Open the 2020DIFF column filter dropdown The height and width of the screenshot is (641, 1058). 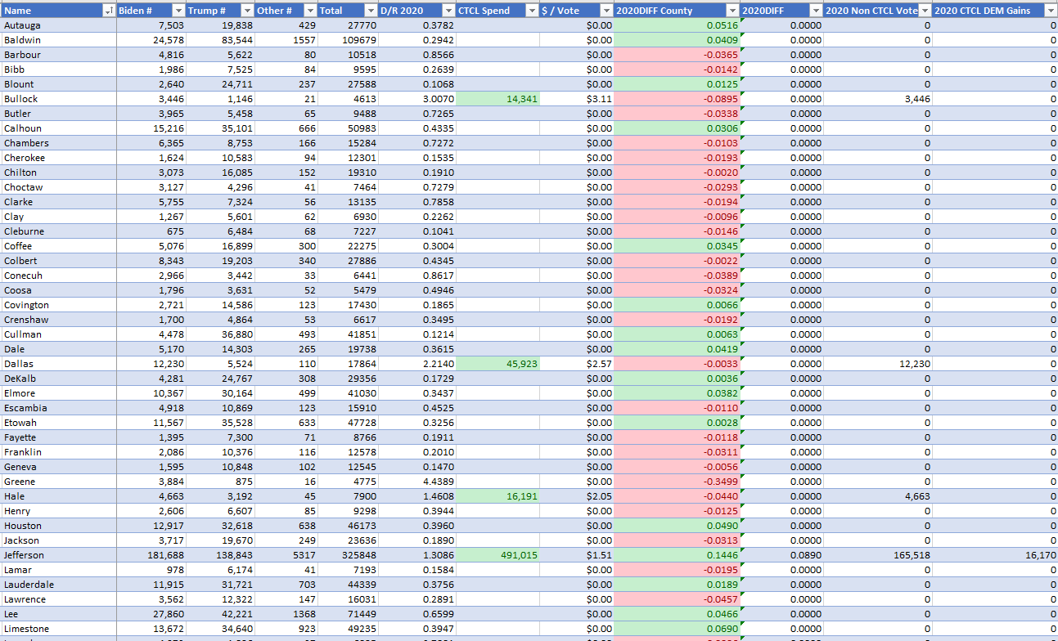(x=817, y=11)
